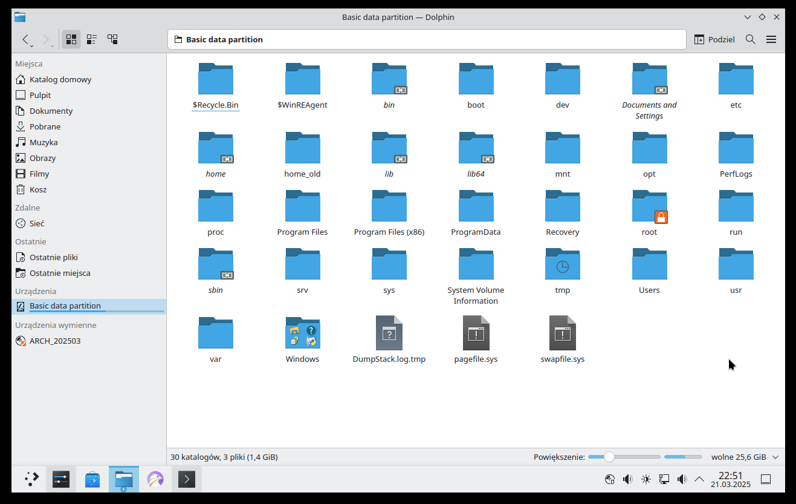Viewport: 796px width, 504px height.
Task: Open Filmy videos place
Action: click(88, 174)
